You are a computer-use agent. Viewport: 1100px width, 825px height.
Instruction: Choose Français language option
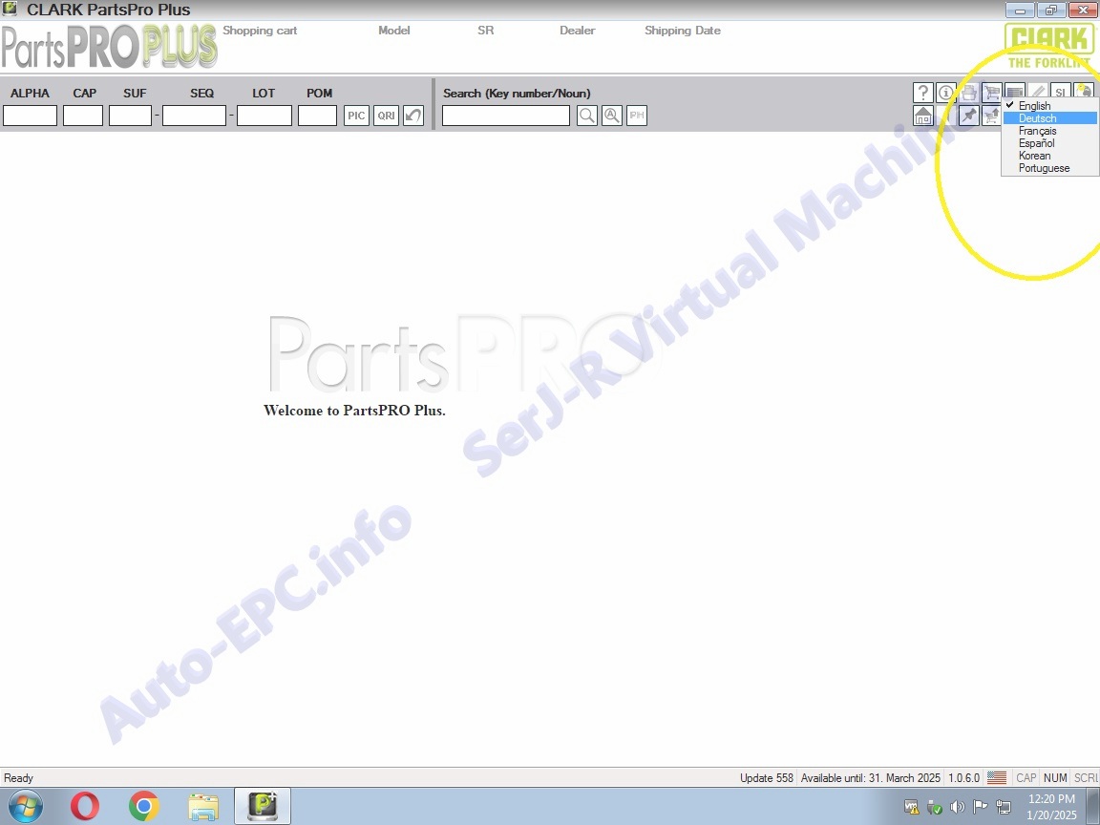[x=1049, y=131]
